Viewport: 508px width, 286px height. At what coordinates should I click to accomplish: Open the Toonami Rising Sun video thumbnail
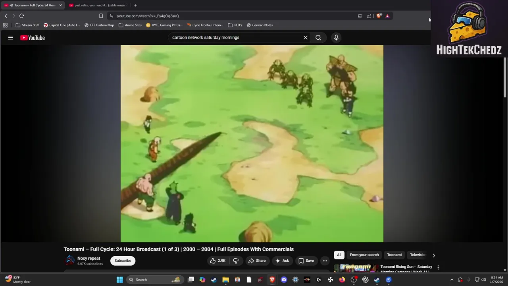[x=356, y=269]
